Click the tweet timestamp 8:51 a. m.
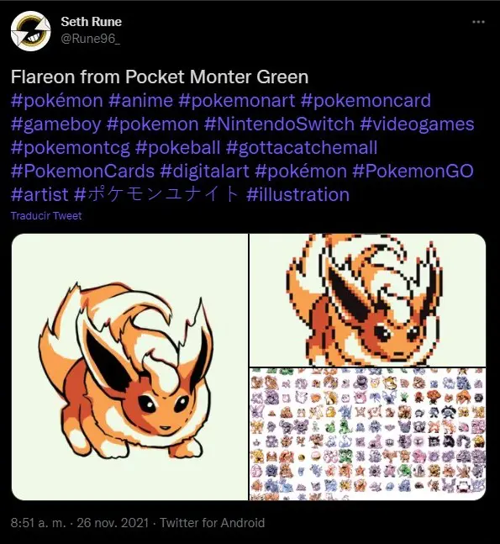 pyautogui.click(x=38, y=522)
